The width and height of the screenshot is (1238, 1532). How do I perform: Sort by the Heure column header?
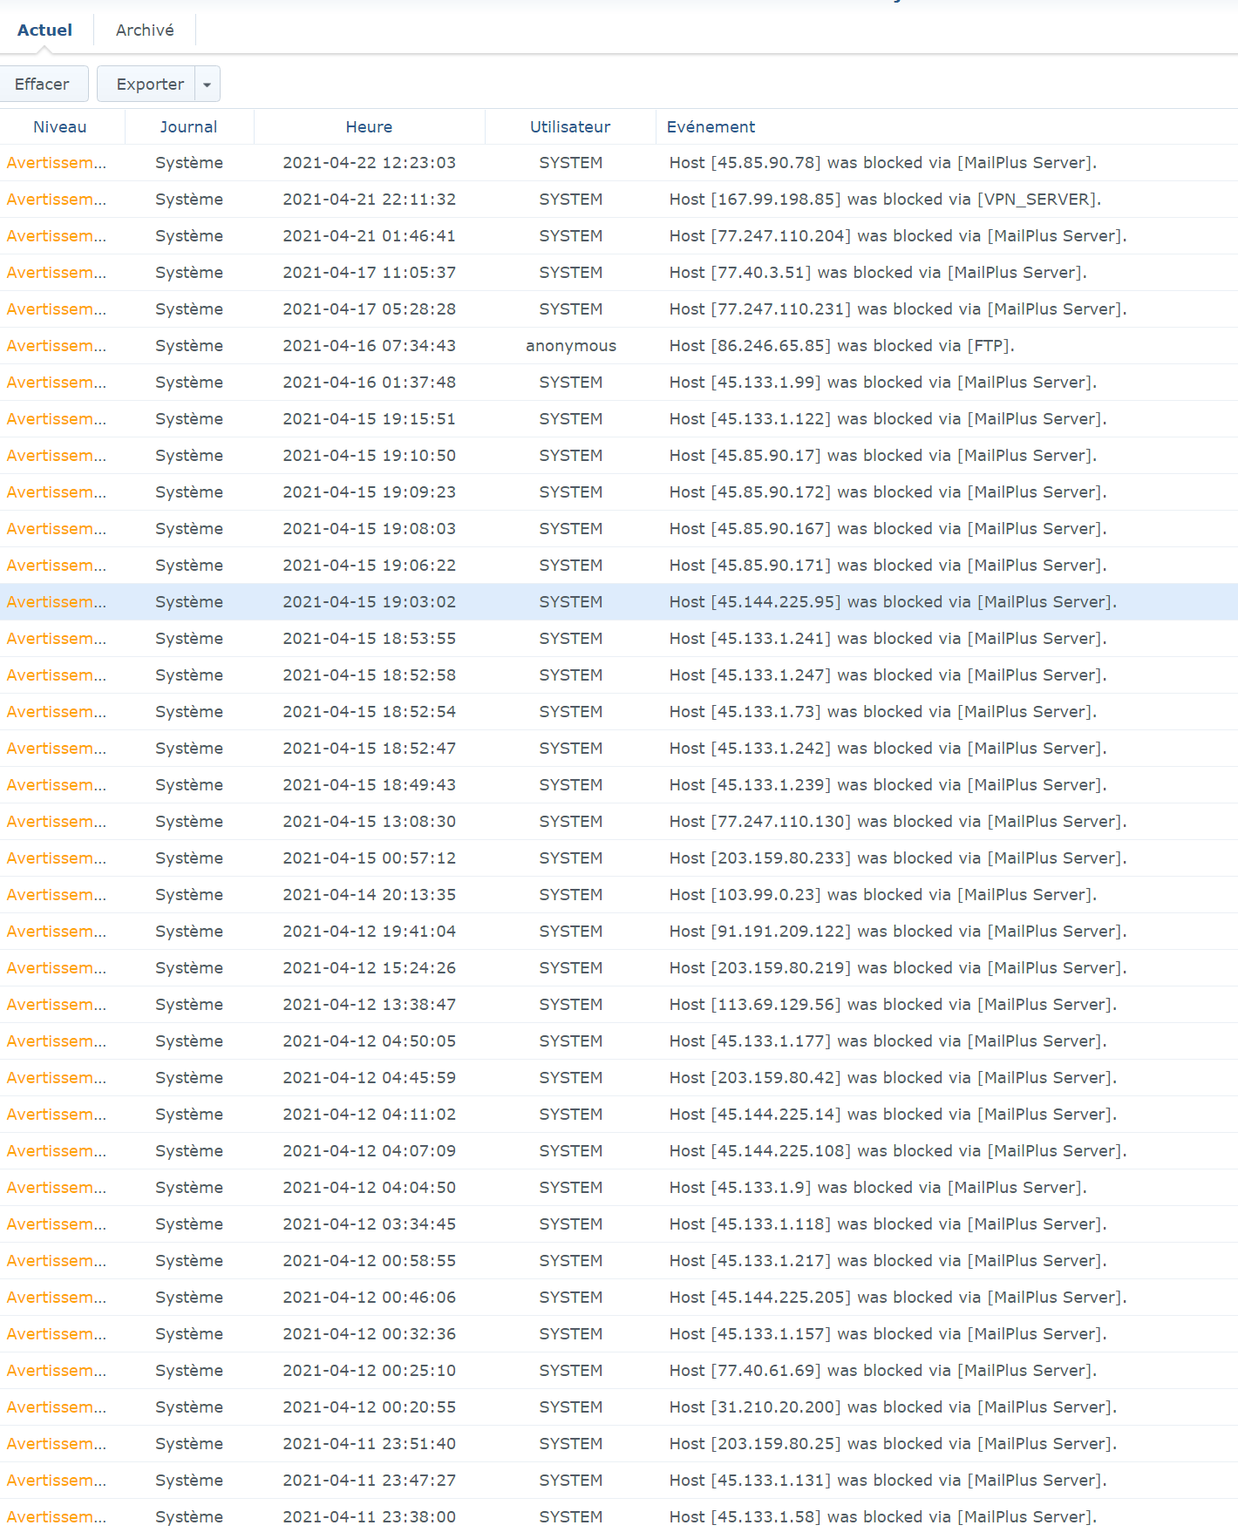tap(369, 126)
